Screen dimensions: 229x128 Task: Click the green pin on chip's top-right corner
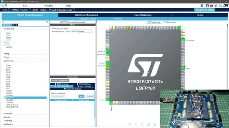(x=180, y=28)
